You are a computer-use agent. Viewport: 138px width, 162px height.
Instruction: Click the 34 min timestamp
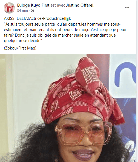pyautogui.click(x=22, y=11)
